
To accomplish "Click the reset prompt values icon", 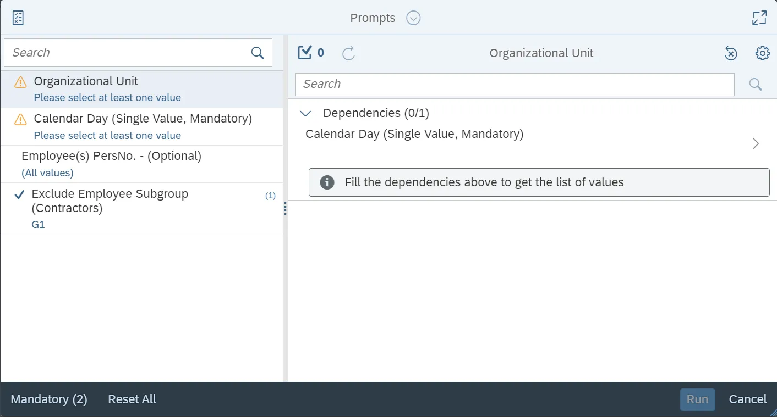I will (x=730, y=53).
